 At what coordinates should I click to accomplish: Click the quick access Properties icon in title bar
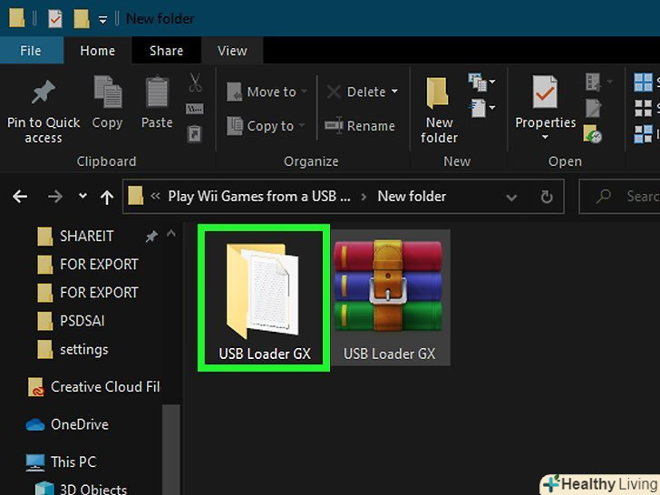(55, 19)
